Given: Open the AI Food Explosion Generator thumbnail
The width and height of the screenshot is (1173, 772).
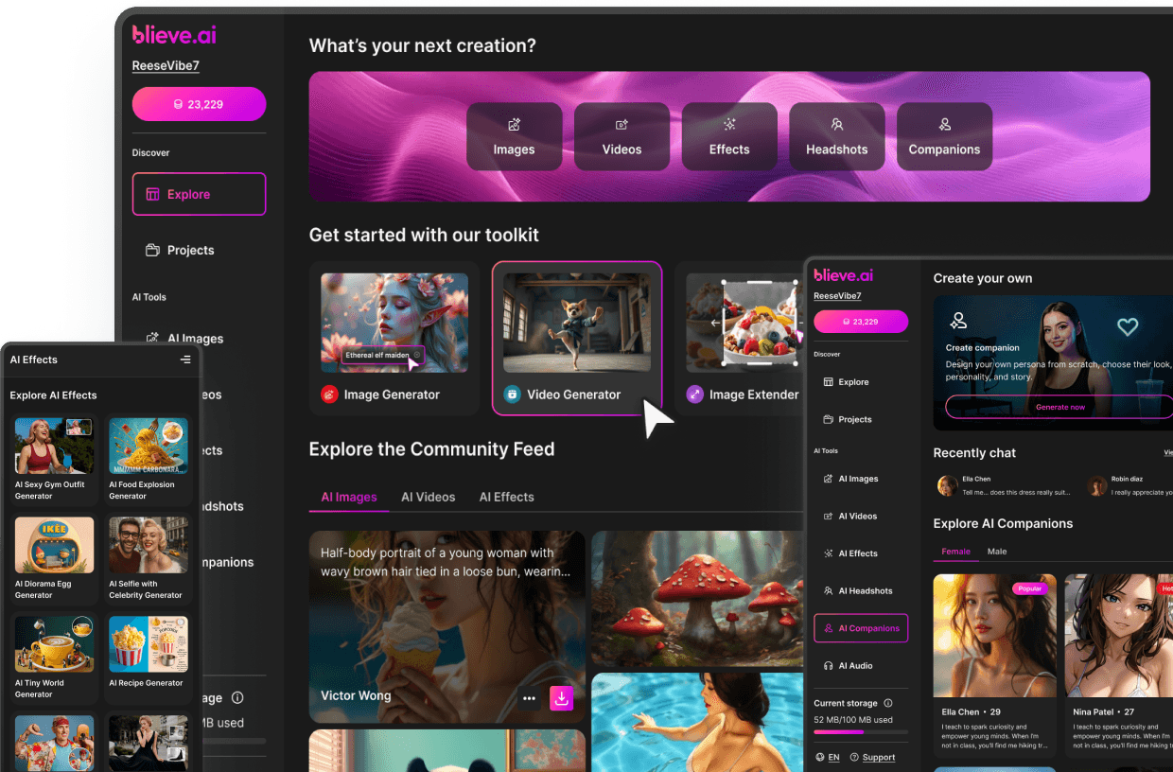Looking at the screenshot, I should pyautogui.click(x=149, y=446).
